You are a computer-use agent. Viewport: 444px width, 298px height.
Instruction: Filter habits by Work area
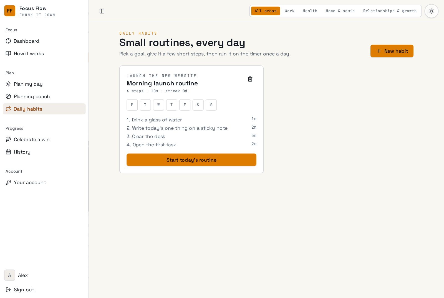point(289,11)
